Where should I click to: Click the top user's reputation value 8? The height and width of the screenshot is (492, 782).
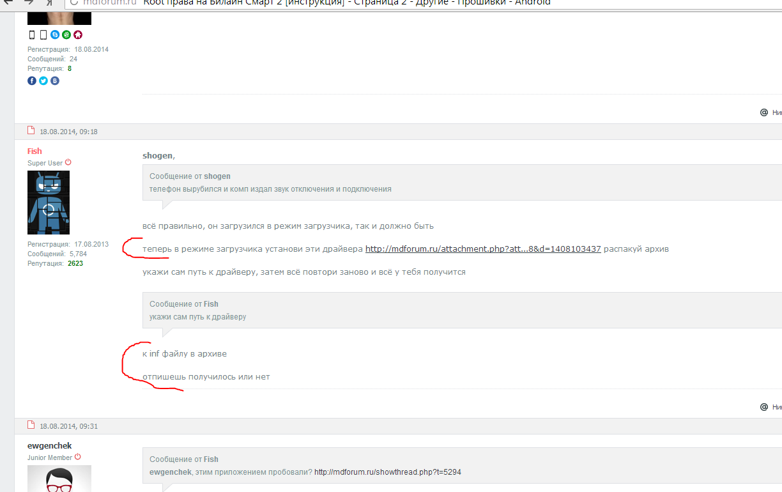point(70,68)
